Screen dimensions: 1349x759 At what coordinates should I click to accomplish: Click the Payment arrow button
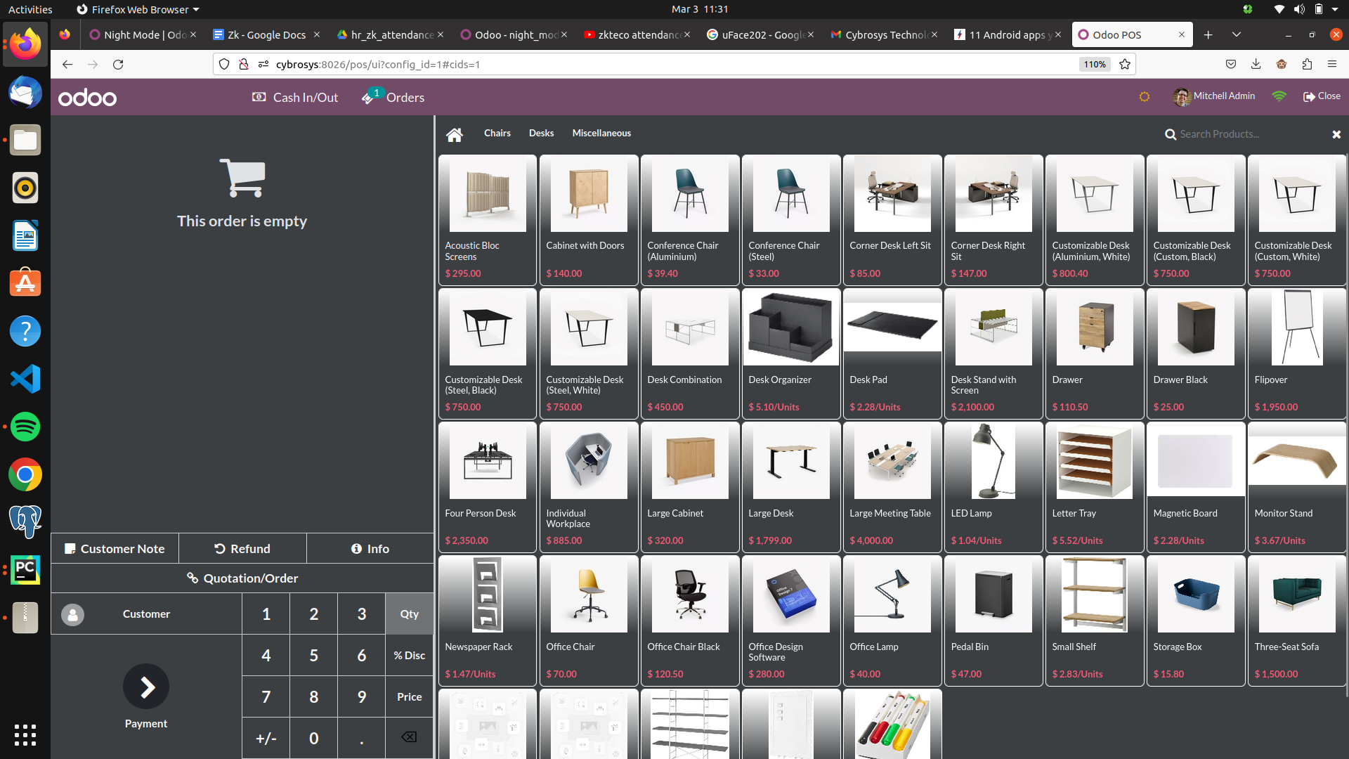point(146,687)
